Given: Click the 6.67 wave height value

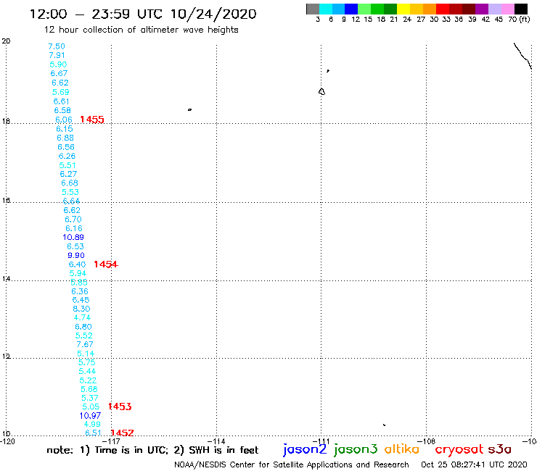Looking at the screenshot, I should 59,73.
